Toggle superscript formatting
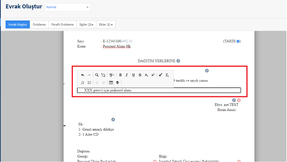287x162 pixels. [153, 75]
